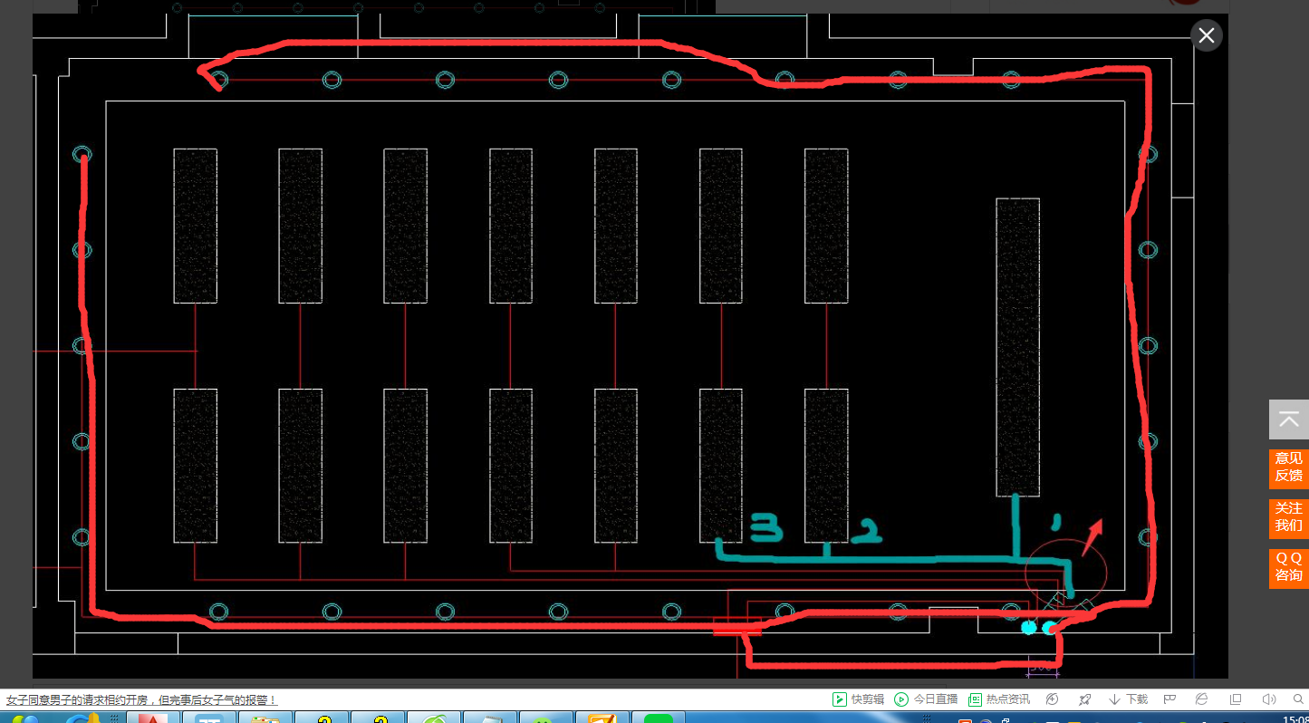
Task: Open 今日直播 in the status bar
Action: click(x=926, y=699)
